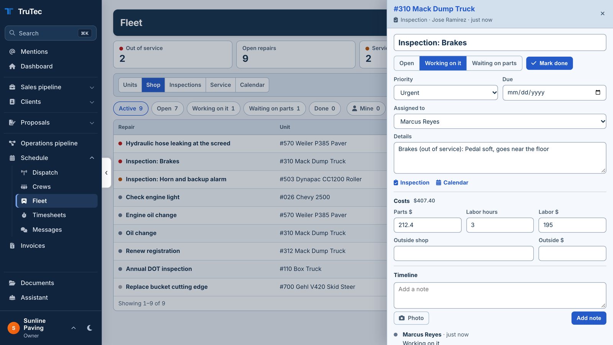Close the #310 Mack Dump Truck panel
Viewport: 613px width, 345px height.
point(603,13)
